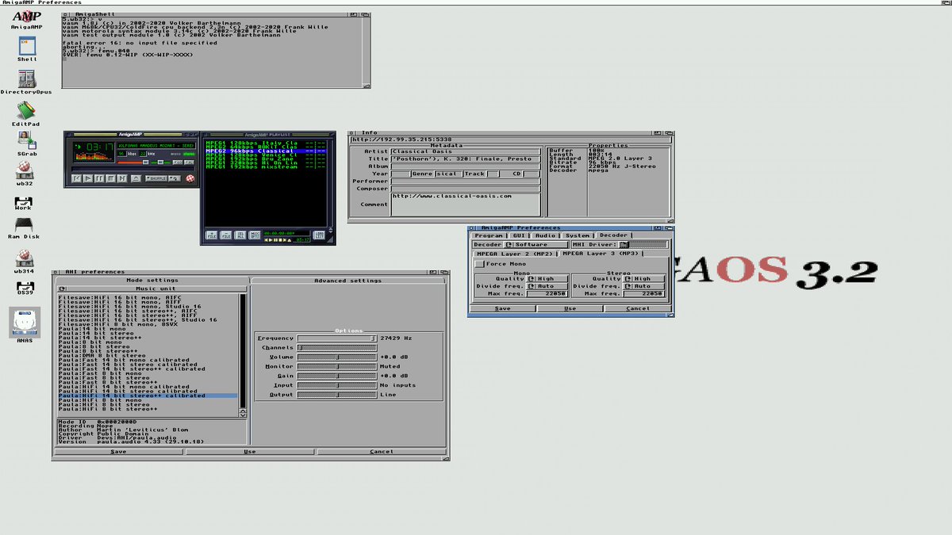Click the song position bar in AmigaAMP
Image resolution: width=952 pixels, height=535 pixels.
pyautogui.click(x=132, y=169)
